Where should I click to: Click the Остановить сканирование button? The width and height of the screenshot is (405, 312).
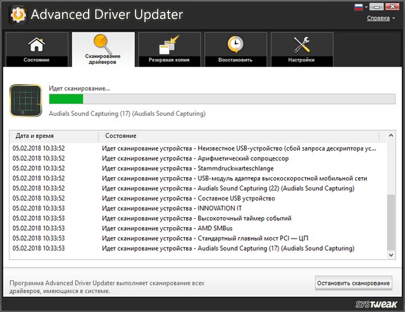point(353,283)
